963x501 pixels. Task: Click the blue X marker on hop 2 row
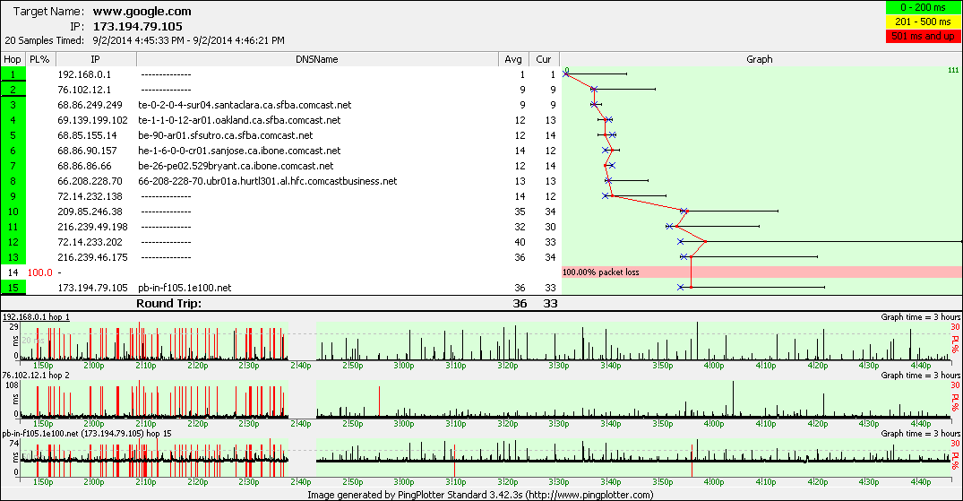point(594,90)
